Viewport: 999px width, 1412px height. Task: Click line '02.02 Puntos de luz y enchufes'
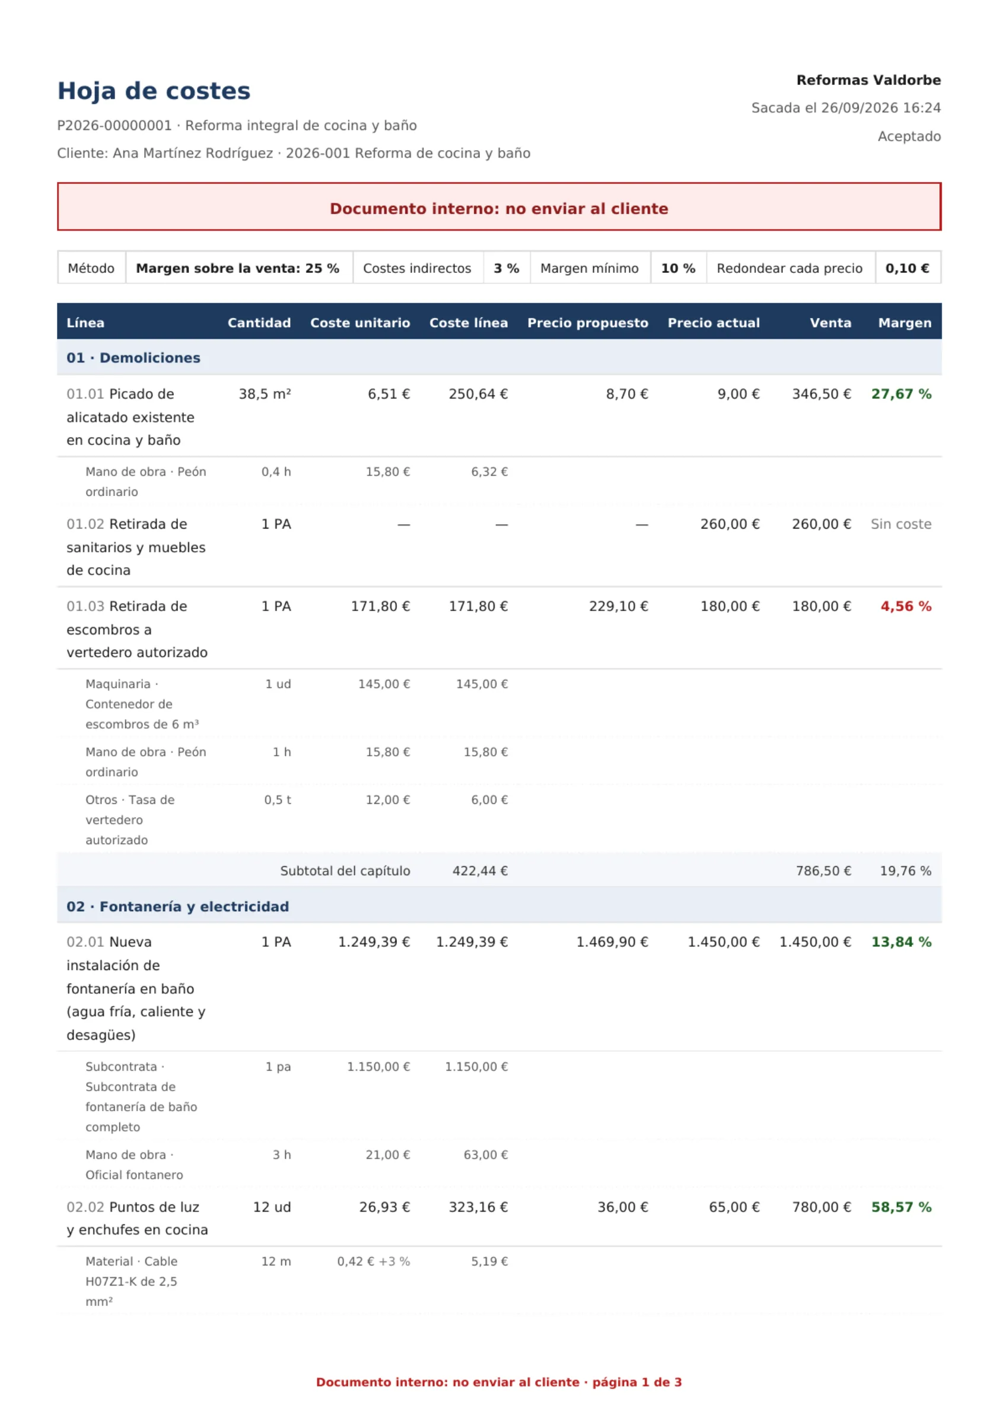(137, 1218)
